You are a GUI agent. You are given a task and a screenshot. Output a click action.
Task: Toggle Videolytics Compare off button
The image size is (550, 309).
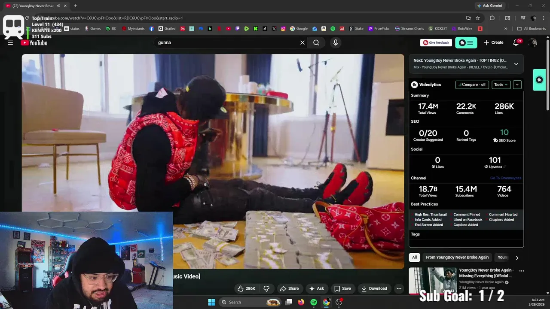point(472,85)
